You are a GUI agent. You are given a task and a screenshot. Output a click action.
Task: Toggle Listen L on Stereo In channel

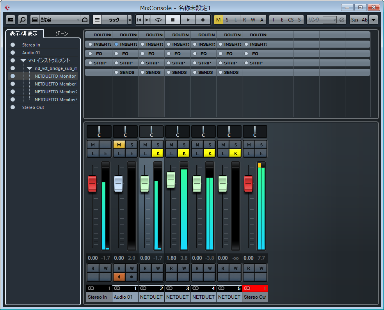pyautogui.click(x=93, y=153)
